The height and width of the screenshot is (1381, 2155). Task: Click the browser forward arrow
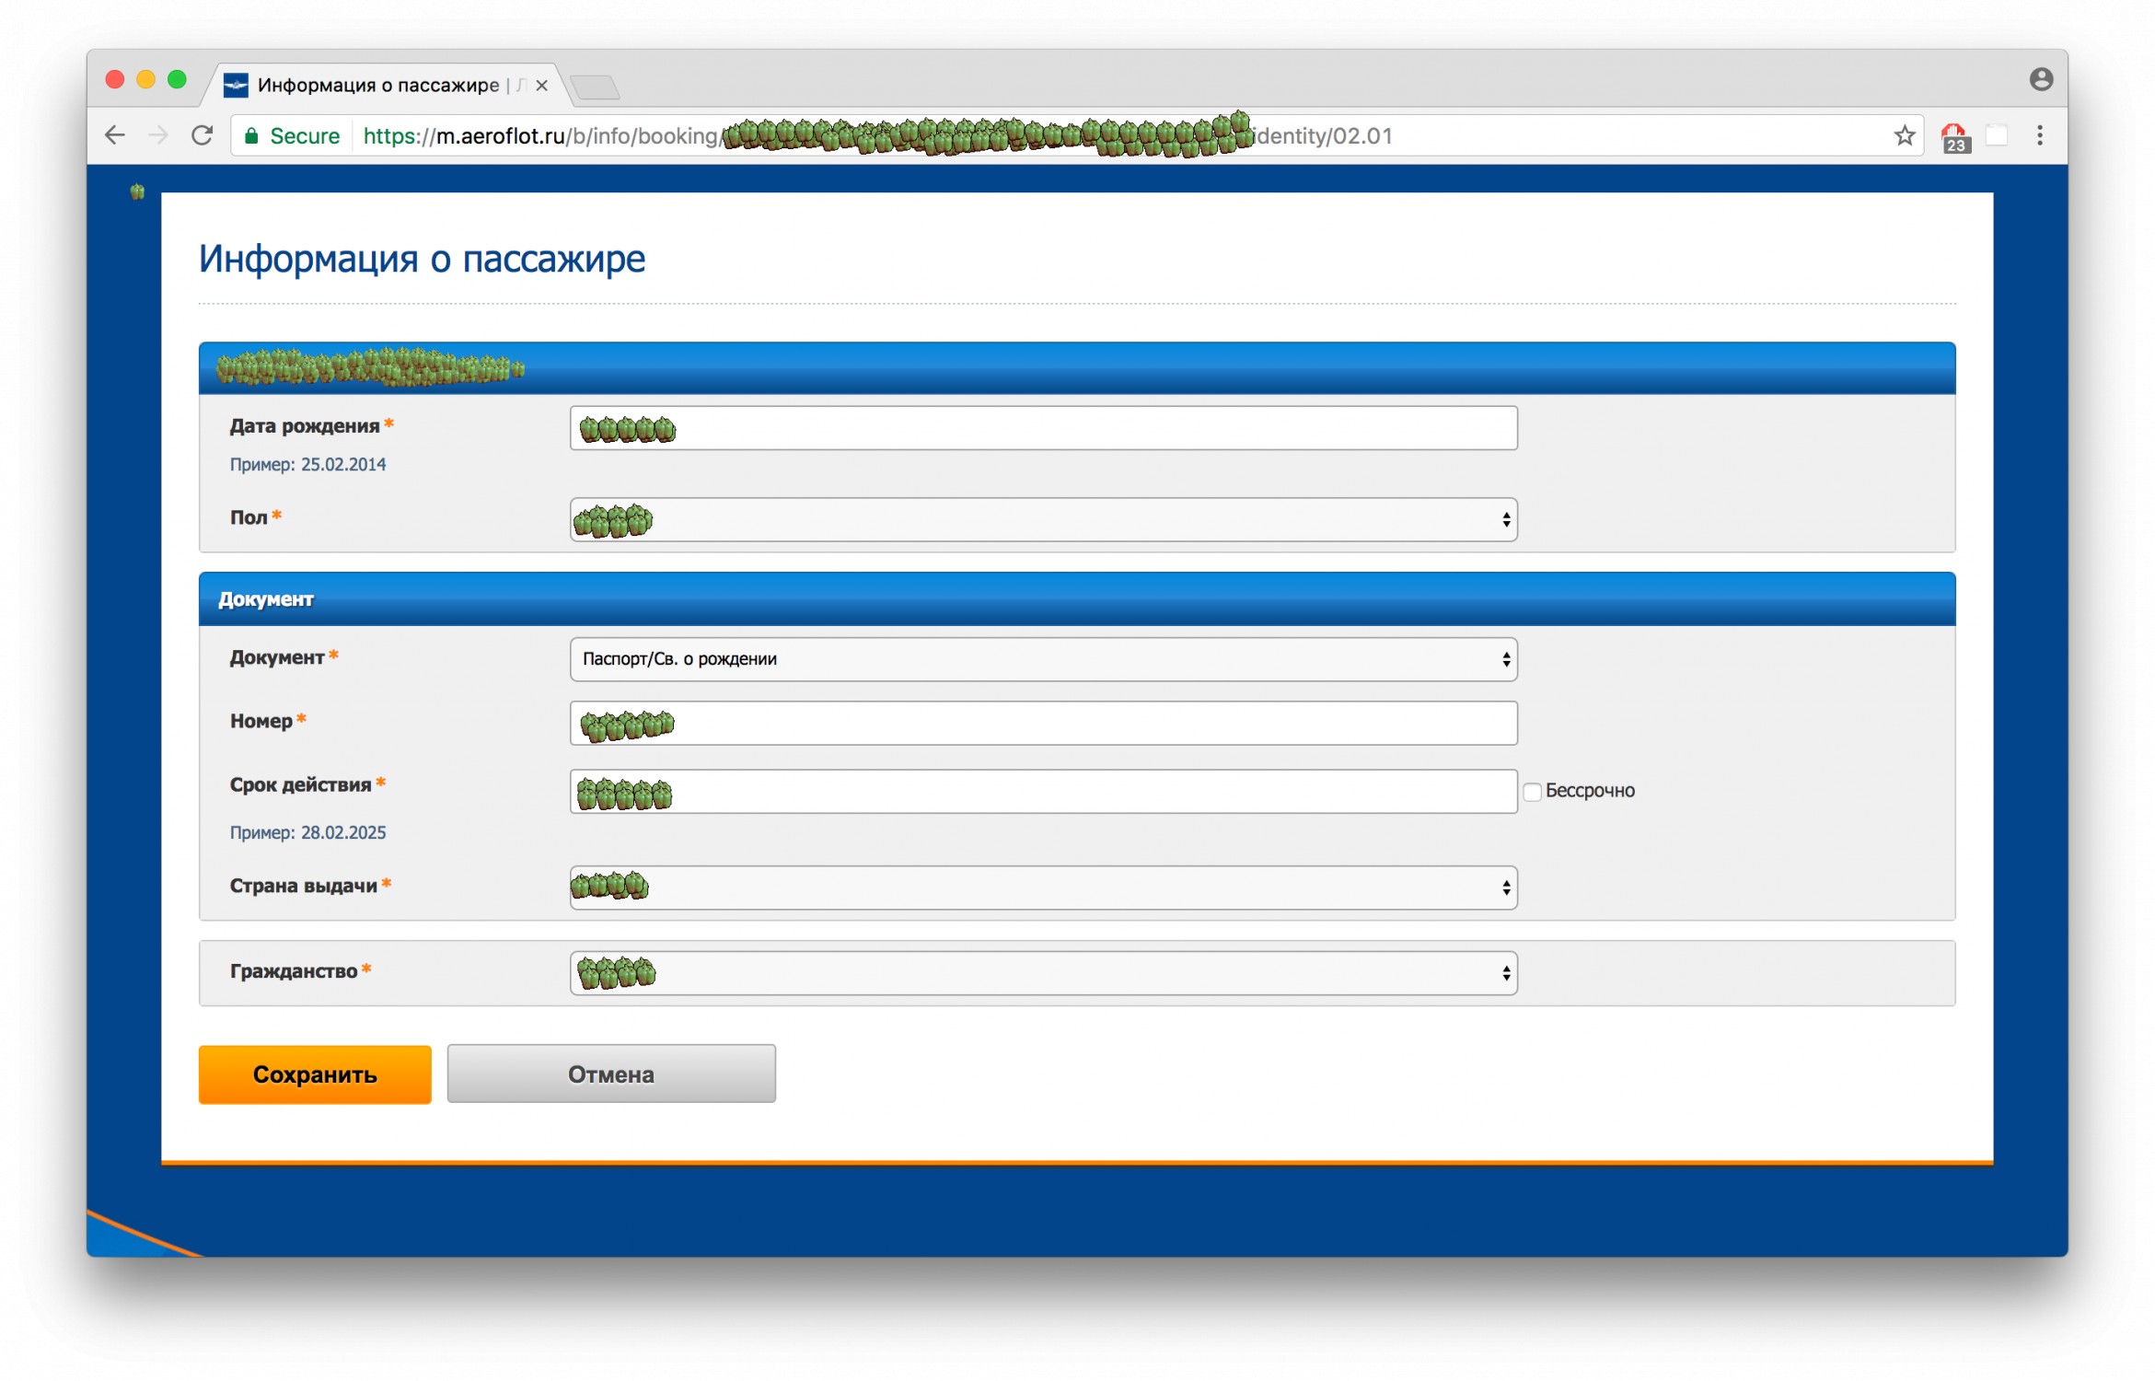tap(158, 135)
